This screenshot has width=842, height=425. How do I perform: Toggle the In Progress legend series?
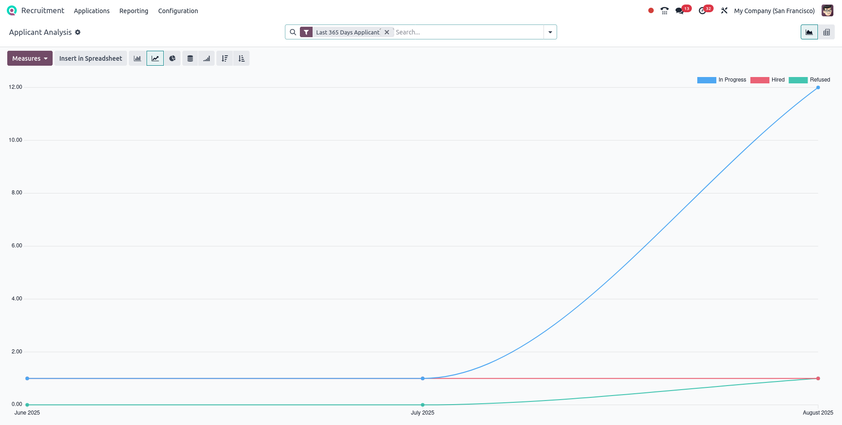pyautogui.click(x=721, y=80)
